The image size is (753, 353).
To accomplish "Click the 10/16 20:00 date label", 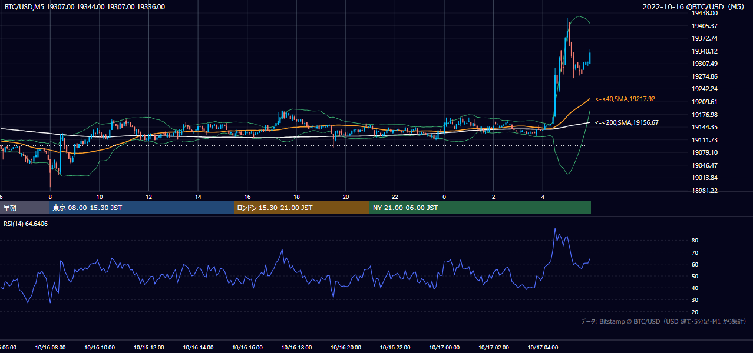I will pos(346,348).
